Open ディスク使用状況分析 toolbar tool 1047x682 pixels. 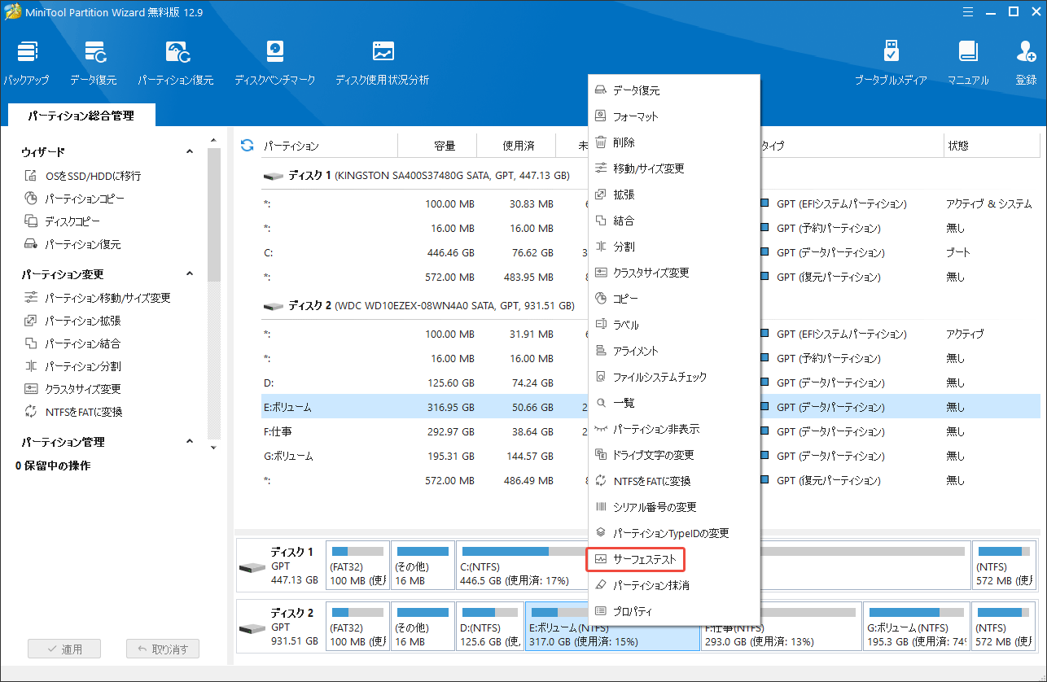point(382,63)
